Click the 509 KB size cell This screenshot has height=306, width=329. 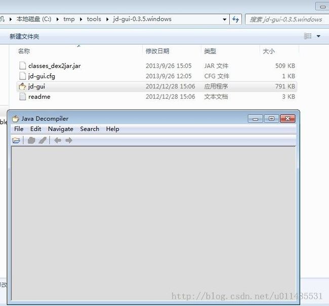285,66
